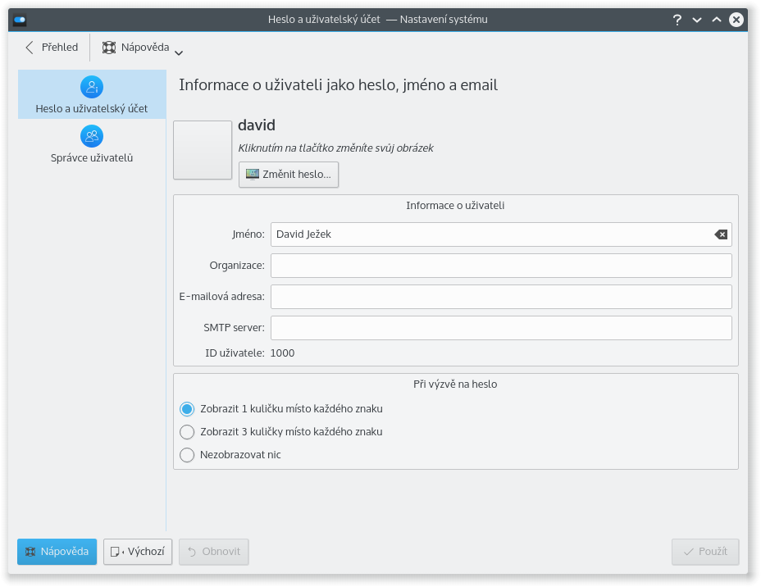Clear the Jméno field with backspace icon

coord(721,234)
